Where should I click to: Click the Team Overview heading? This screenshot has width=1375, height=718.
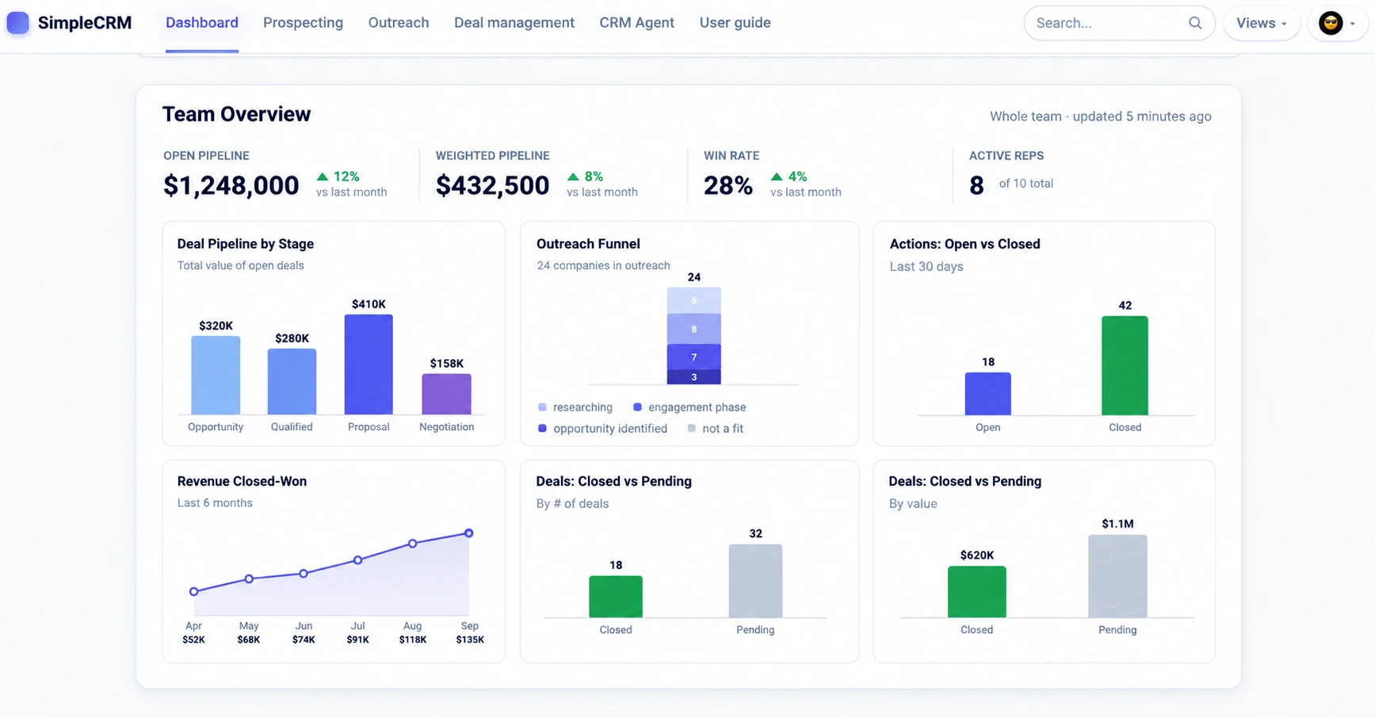pyautogui.click(x=236, y=114)
